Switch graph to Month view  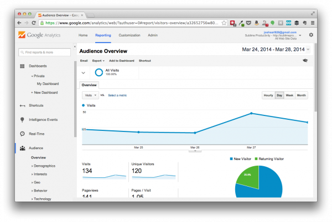[301, 96]
